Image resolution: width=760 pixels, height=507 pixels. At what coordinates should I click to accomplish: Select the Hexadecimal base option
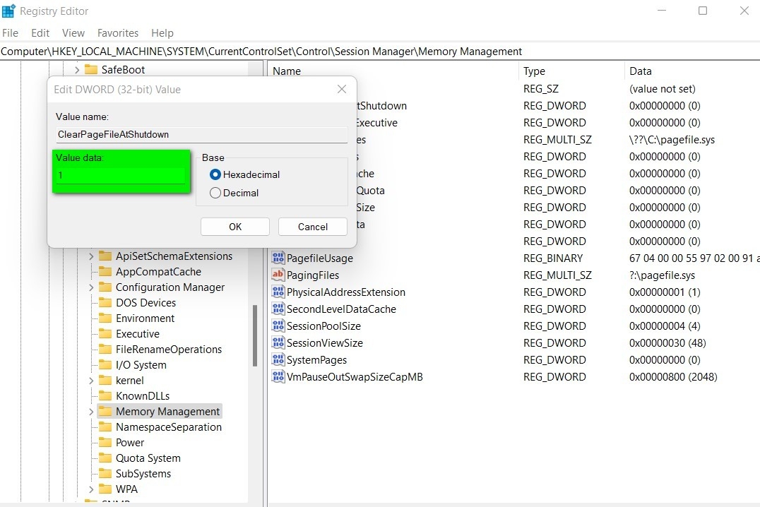pos(215,174)
